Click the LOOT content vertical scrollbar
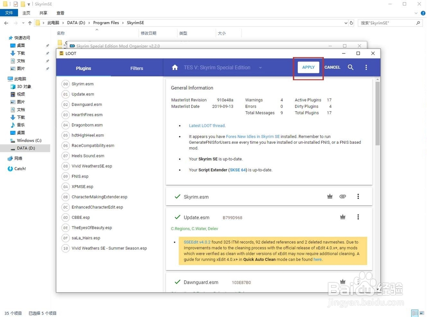Image resolution: width=427 pixels, height=317 pixels. point(377,114)
